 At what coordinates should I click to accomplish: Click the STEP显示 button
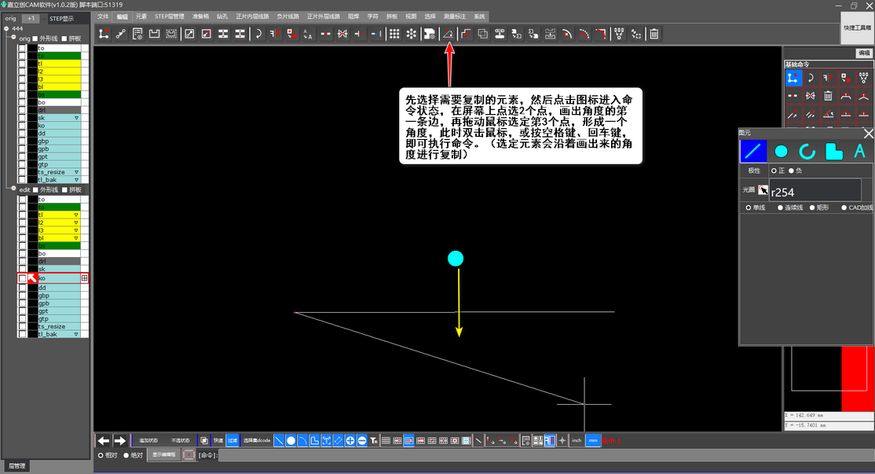click(62, 18)
